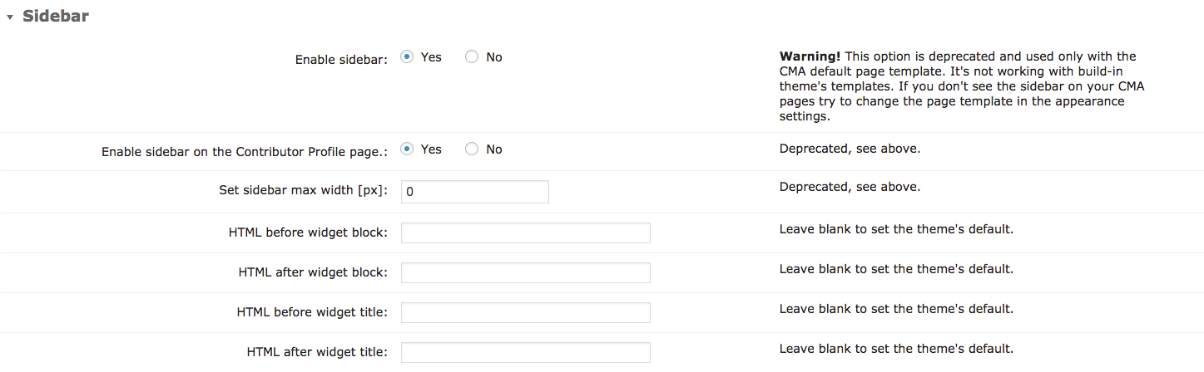This screenshot has height=372, width=1204.
Task: Focus the HTML before widget title field
Action: [x=525, y=312]
